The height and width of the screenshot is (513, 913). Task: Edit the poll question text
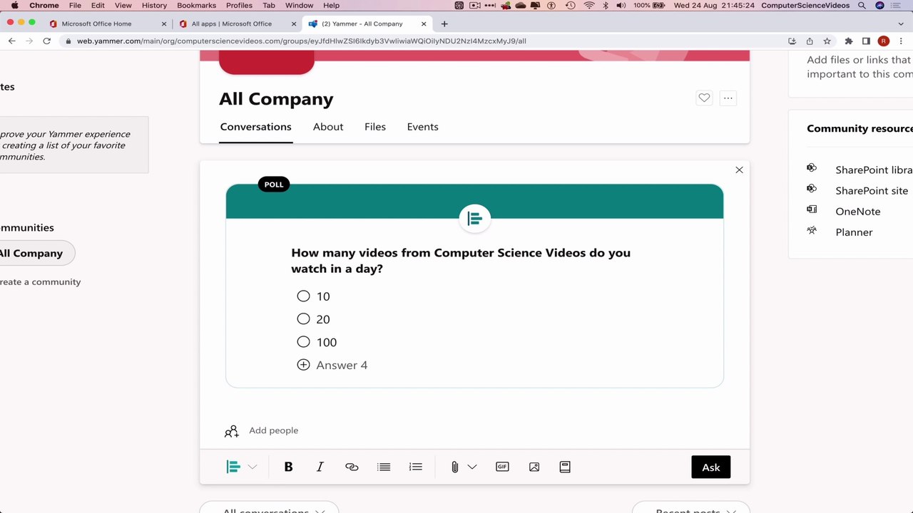pos(461,261)
